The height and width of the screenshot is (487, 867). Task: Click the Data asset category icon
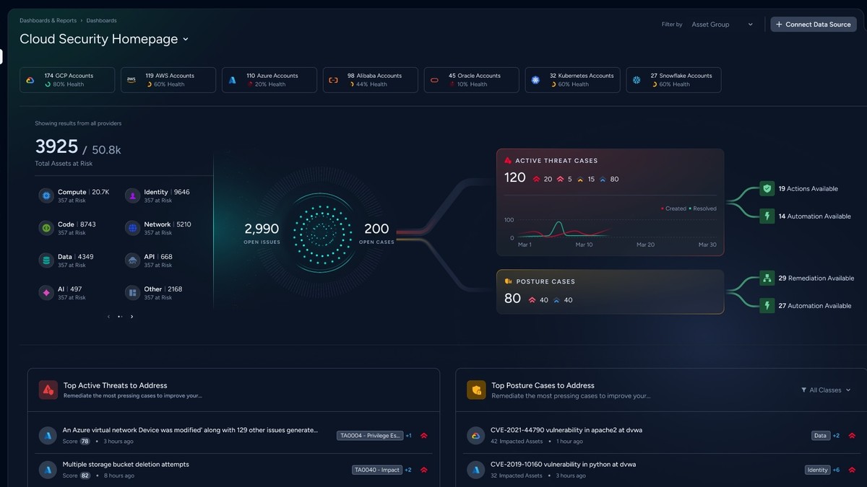(x=46, y=260)
